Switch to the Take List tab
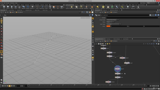Viewport: 160px width, 90px height. (x=105, y=10)
